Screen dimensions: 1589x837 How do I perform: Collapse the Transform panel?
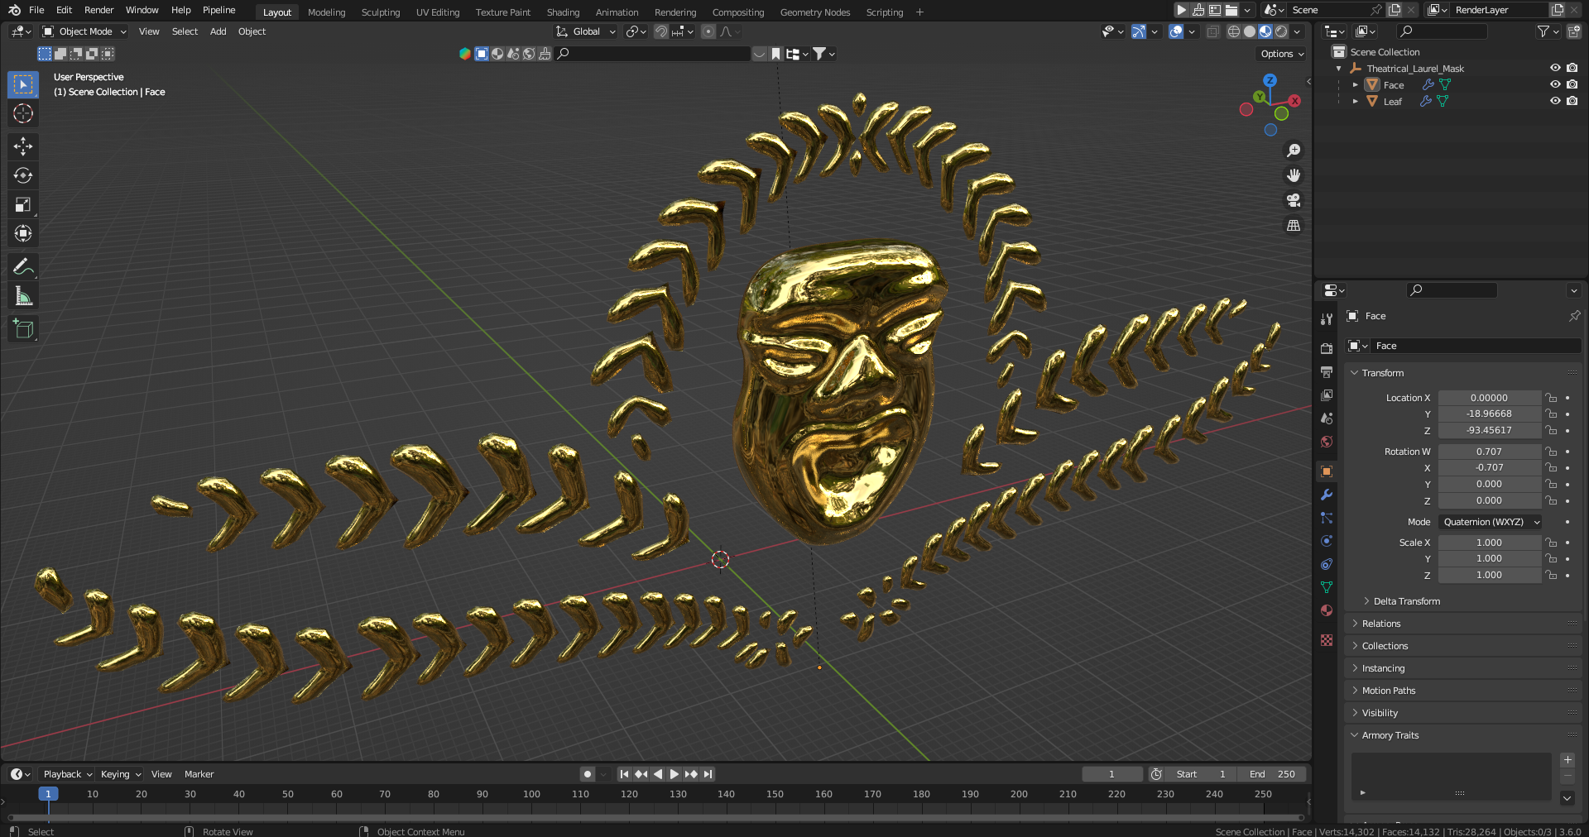[1382, 373]
